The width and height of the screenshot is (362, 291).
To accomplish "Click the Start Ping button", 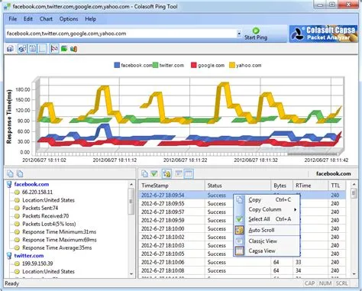I will click(256, 34).
